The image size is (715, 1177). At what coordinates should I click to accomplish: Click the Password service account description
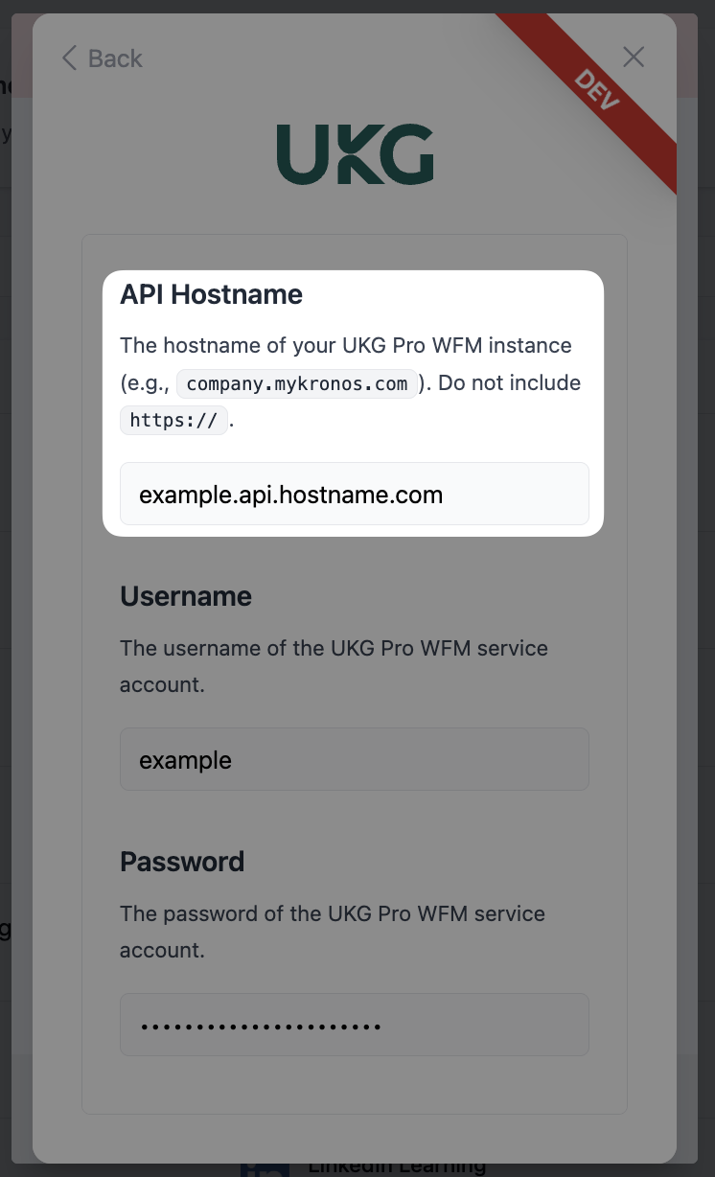pyautogui.click(x=332, y=914)
